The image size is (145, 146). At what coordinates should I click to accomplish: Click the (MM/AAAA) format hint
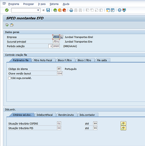[x=70, y=46]
